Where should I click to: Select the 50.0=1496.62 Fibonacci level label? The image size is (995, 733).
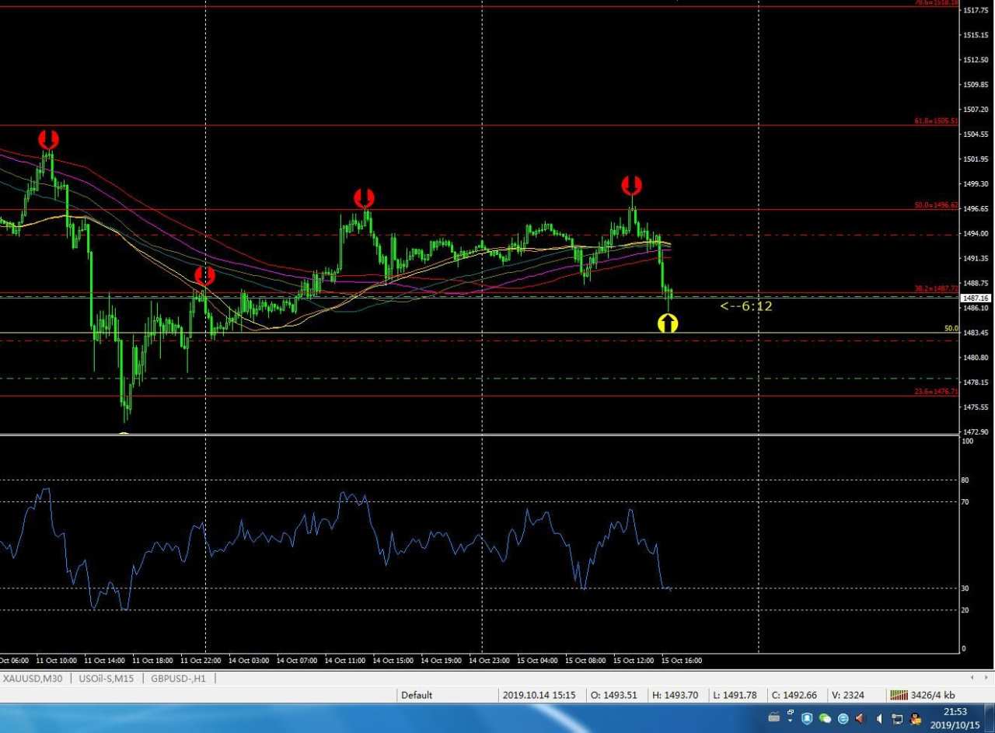[936, 206]
